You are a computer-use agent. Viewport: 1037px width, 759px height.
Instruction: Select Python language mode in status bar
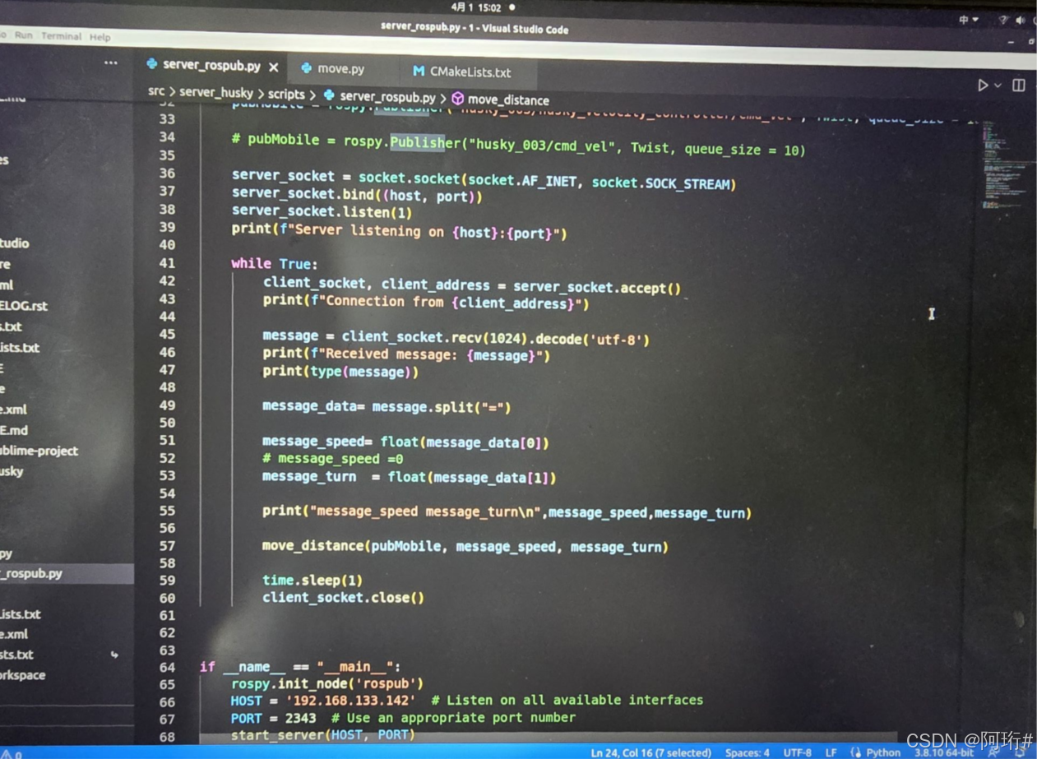(x=883, y=752)
